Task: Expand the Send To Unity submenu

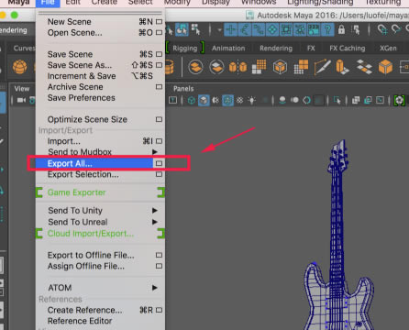Action: [x=155, y=211]
